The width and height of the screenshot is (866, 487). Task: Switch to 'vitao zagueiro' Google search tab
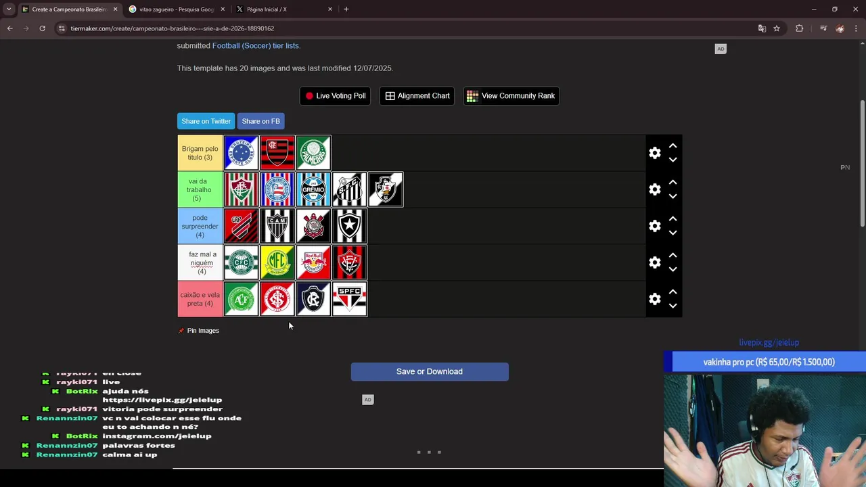[177, 9]
